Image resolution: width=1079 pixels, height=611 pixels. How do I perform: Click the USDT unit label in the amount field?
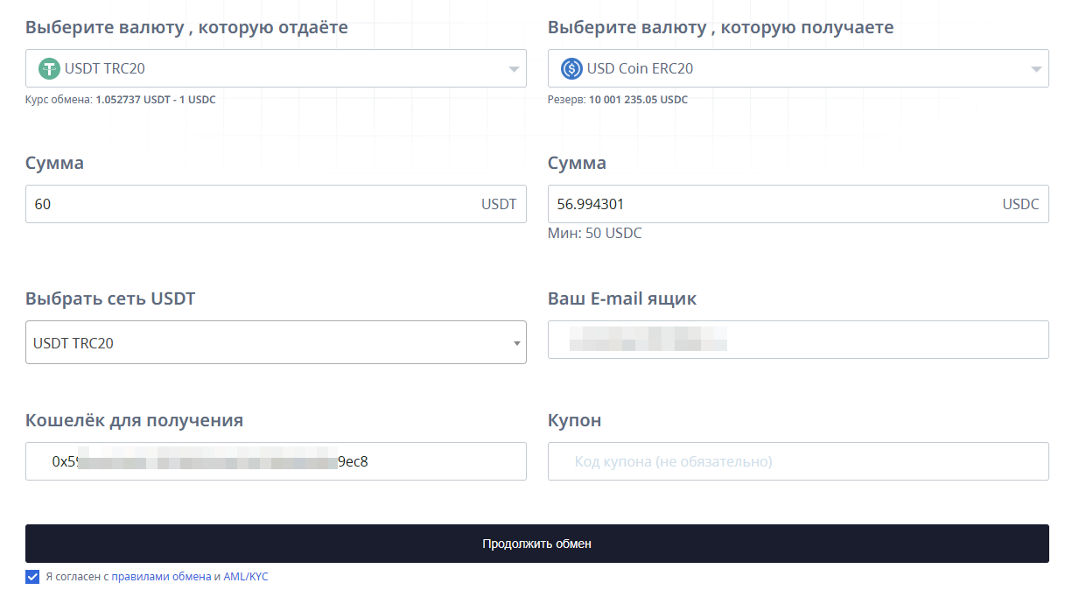point(498,204)
